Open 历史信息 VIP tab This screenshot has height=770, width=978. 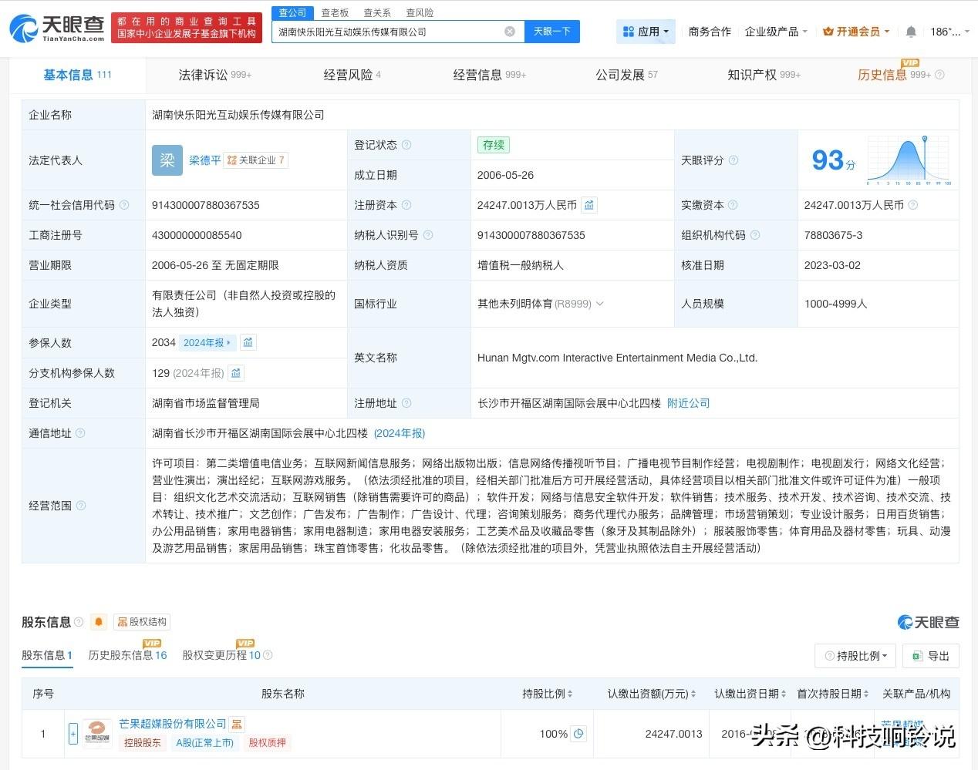coord(894,75)
